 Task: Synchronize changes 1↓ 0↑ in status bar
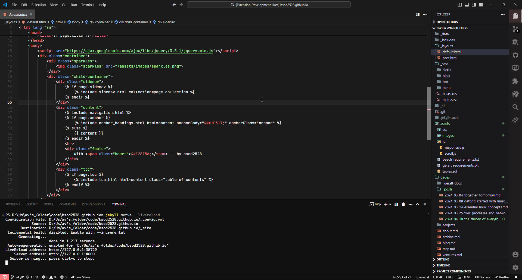pyautogui.click(x=32, y=277)
